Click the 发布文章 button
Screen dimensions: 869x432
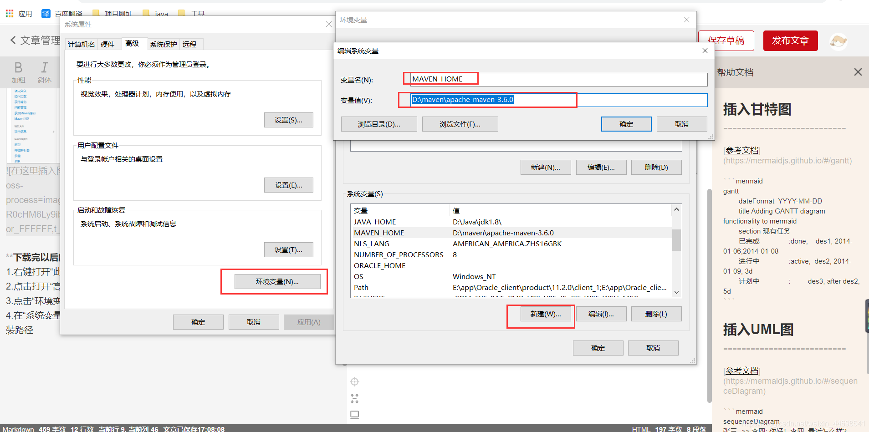pyautogui.click(x=790, y=41)
